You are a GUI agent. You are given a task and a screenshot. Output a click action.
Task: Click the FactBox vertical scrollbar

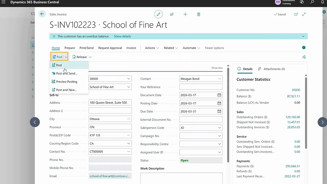click(306, 113)
